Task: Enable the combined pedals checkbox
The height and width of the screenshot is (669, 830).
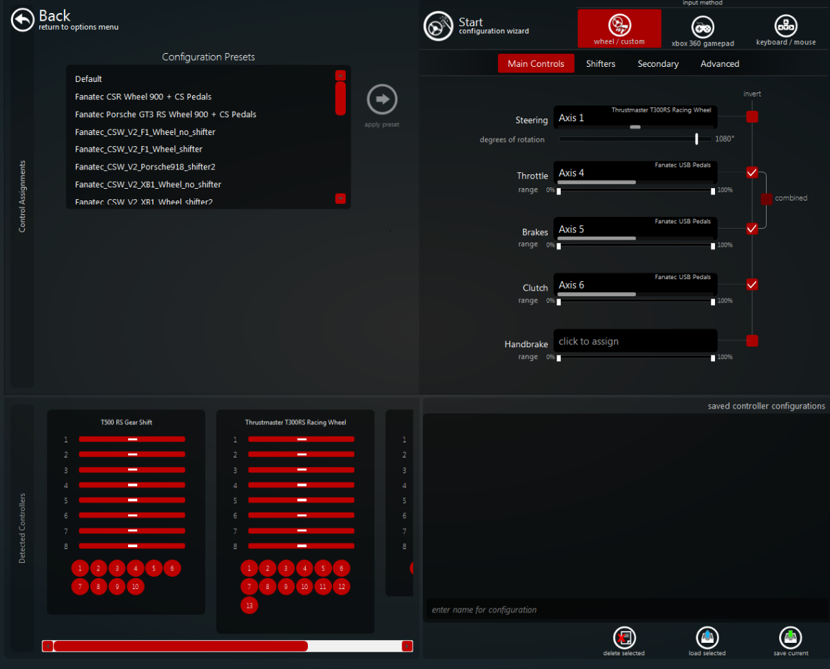Action: point(767,199)
